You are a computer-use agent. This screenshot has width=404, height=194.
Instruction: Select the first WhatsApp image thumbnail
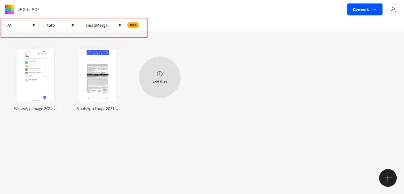coord(36,75)
